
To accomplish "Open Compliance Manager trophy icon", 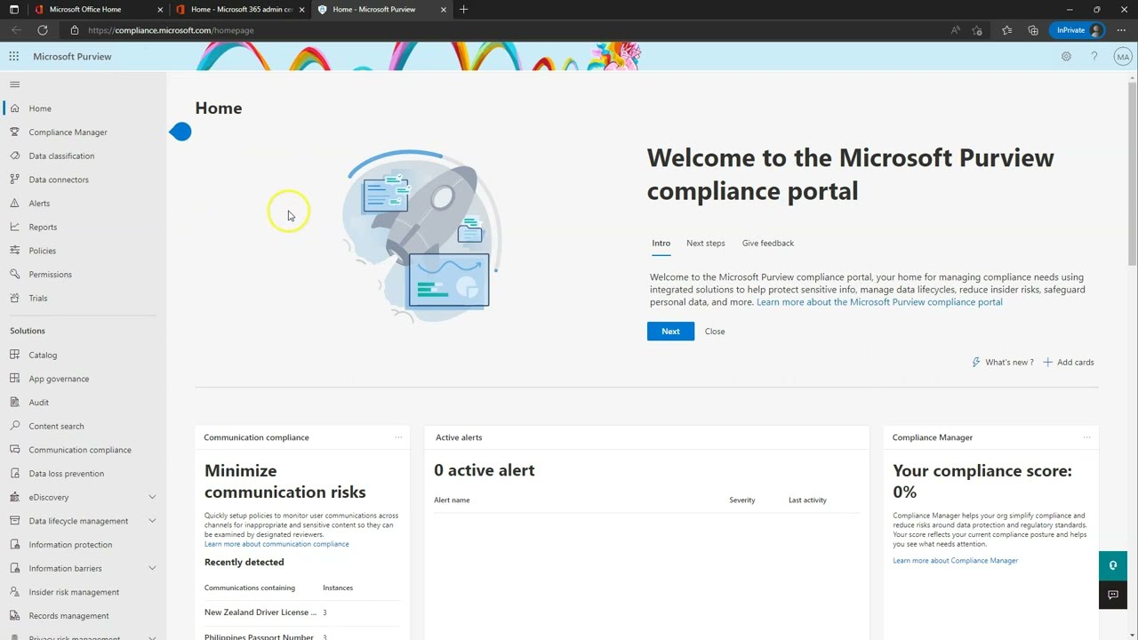I will click(x=14, y=132).
